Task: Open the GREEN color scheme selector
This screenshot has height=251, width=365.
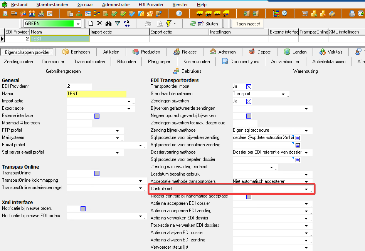Action: click(78, 23)
